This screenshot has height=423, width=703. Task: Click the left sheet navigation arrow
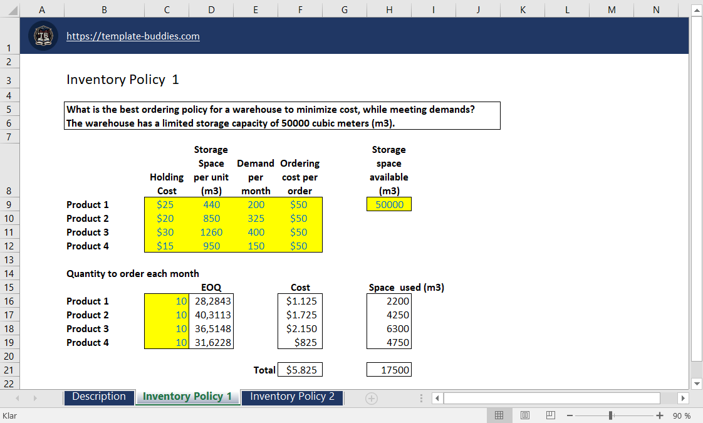pyautogui.click(x=18, y=397)
